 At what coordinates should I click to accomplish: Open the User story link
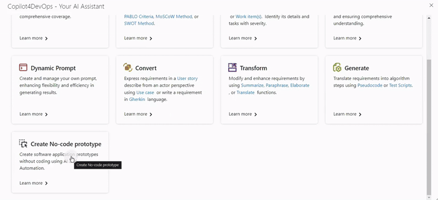187,78
